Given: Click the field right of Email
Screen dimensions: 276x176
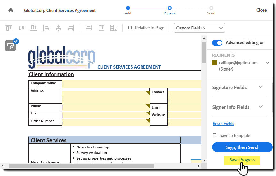Looking at the screenshot, I should [185, 107].
